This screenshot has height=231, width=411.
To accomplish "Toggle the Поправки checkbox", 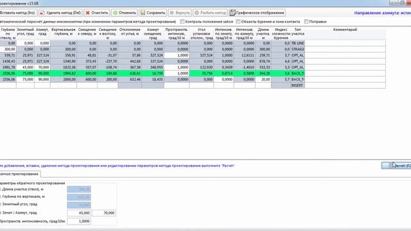I will point(306,21).
